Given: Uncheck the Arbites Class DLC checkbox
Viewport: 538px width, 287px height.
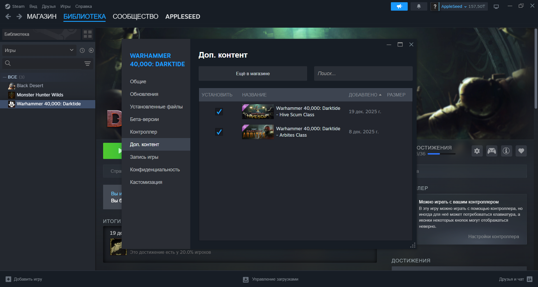Looking at the screenshot, I should pos(219,132).
